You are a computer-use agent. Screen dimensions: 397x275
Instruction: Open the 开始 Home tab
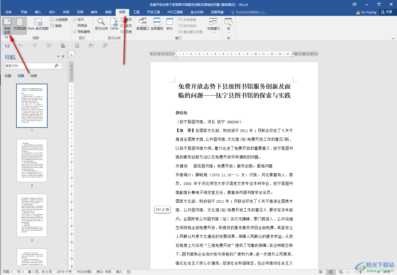coord(24,12)
